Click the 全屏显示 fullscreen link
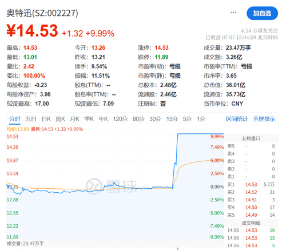The image size is (286, 250). [x=264, y=119]
